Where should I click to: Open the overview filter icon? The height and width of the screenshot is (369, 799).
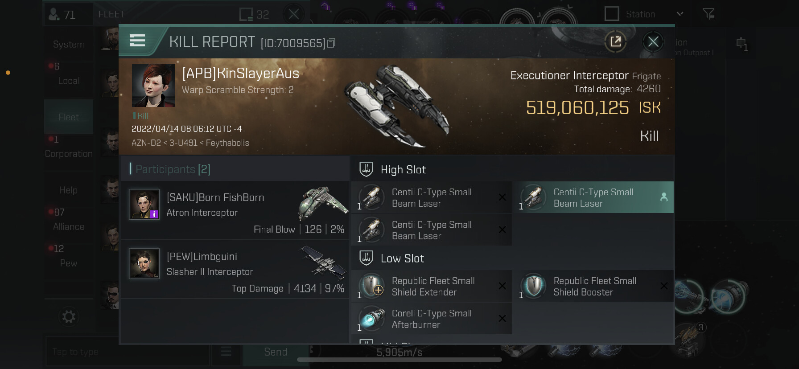pos(708,14)
